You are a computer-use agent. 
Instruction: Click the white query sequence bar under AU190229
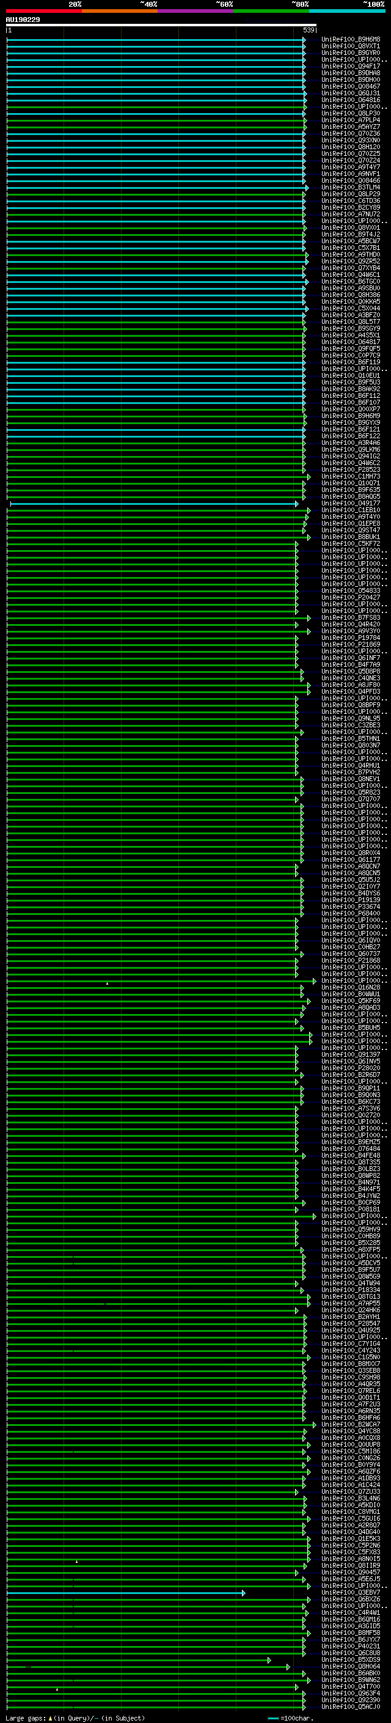[161, 26]
